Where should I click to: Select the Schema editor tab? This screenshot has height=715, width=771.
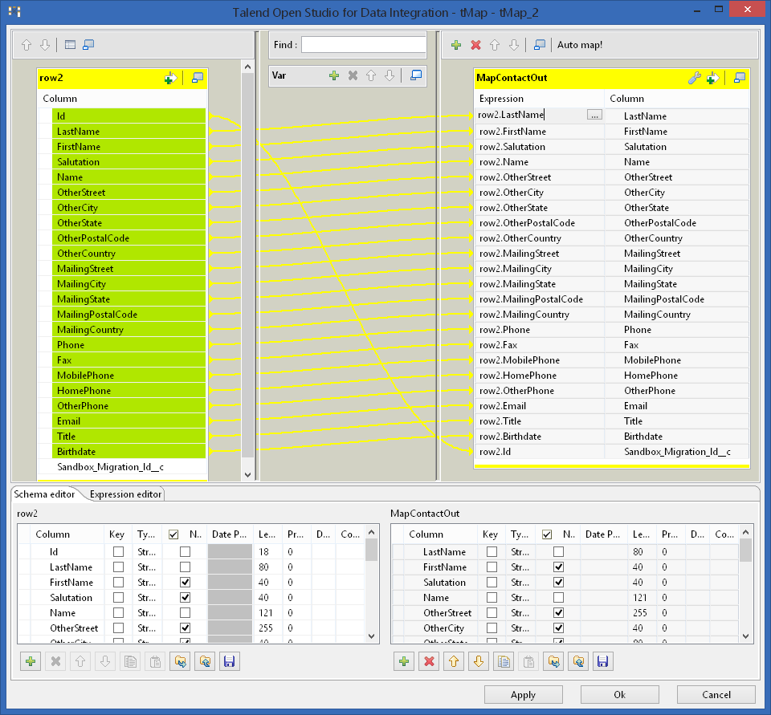45,494
